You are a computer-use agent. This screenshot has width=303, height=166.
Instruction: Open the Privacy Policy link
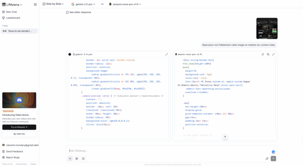(x=21, y=164)
